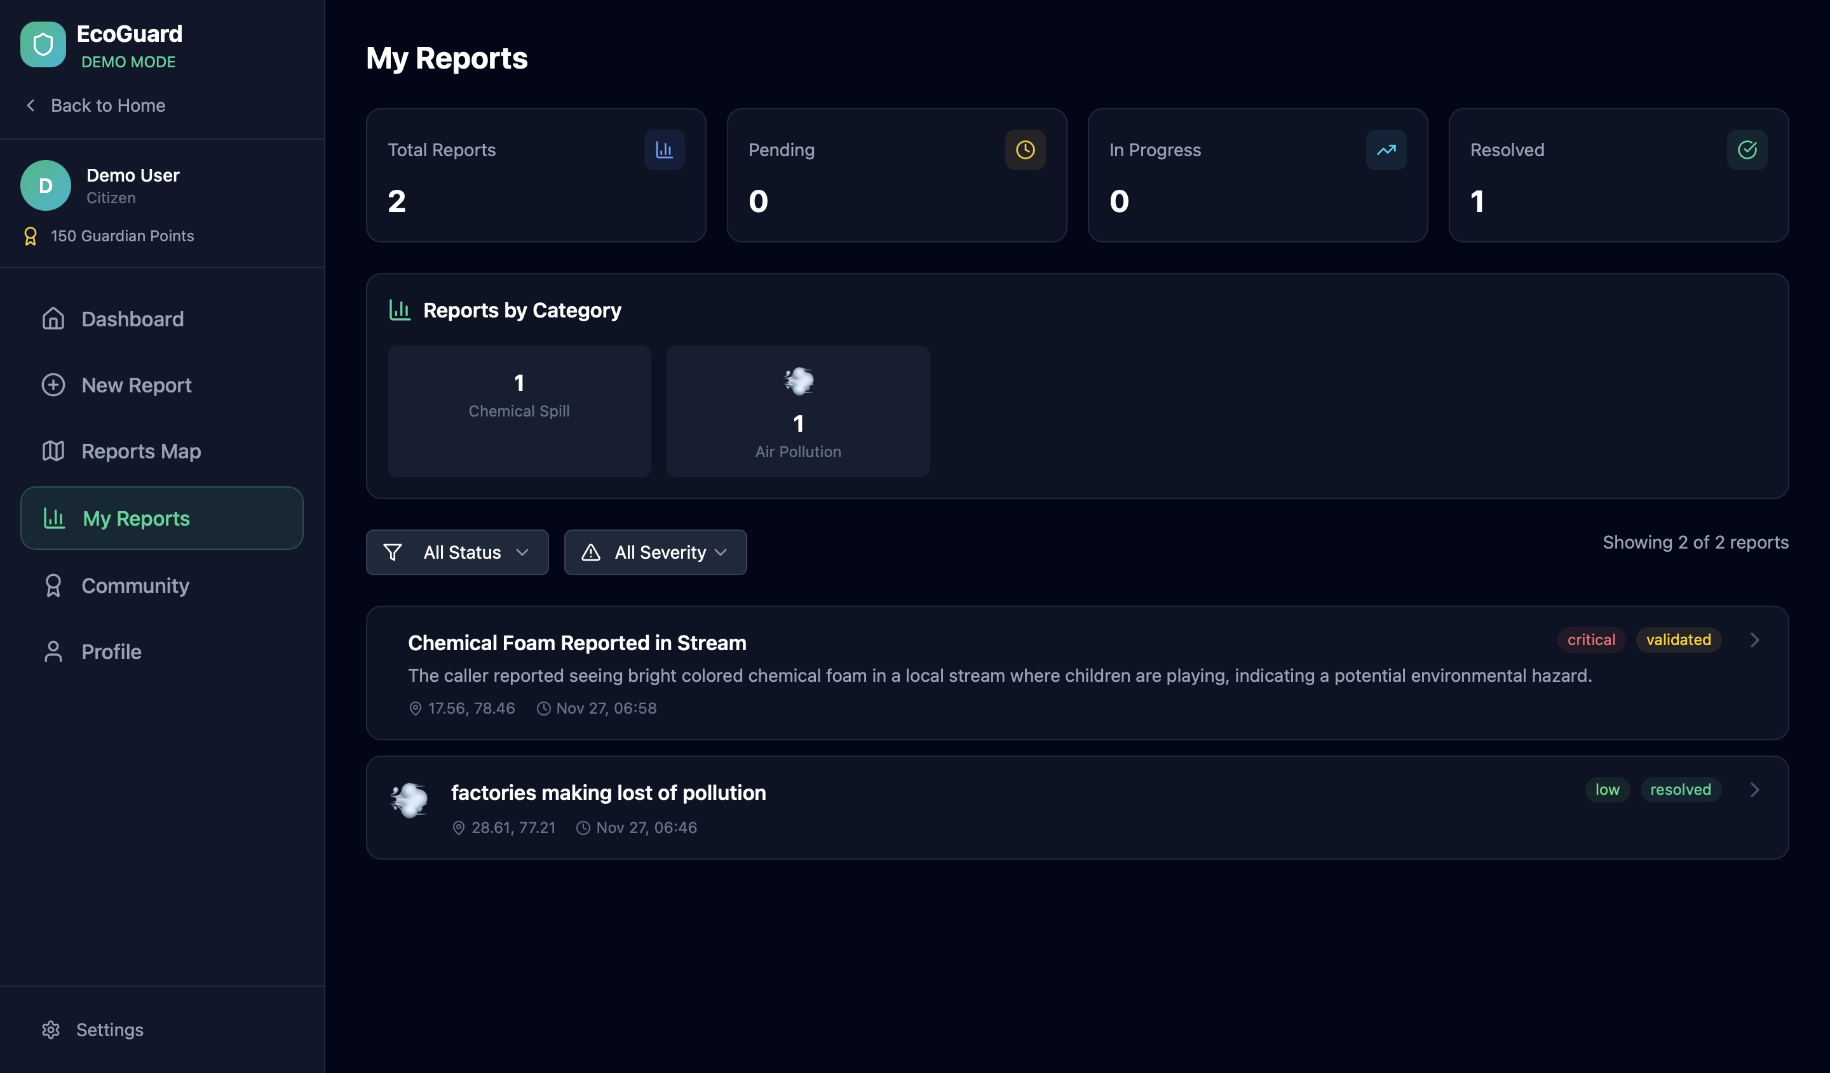The width and height of the screenshot is (1830, 1073).
Task: Click the EcoGuard shield logo icon
Action: pos(43,44)
